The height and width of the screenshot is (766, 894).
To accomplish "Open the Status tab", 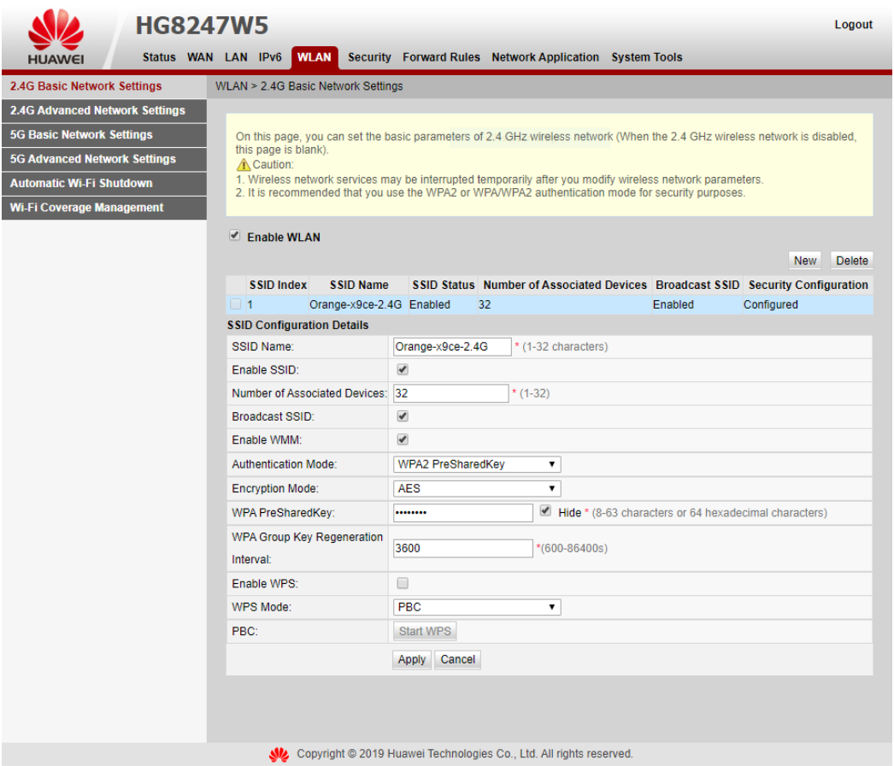I will [x=159, y=57].
